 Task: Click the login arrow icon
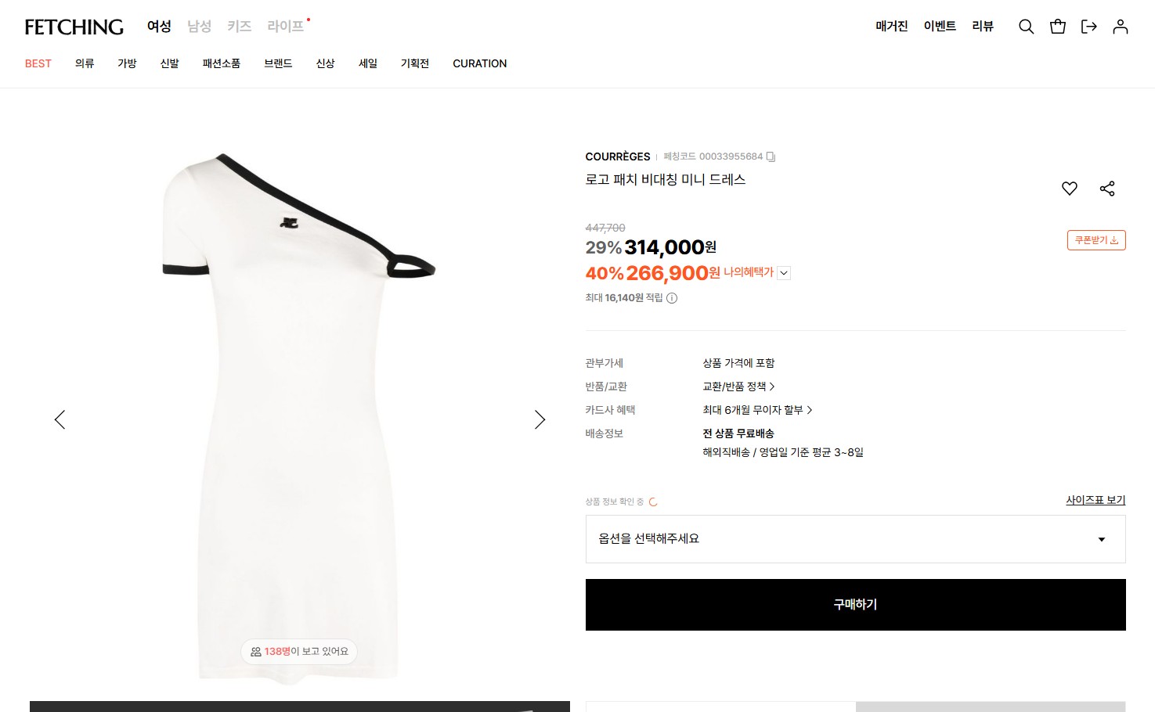[1088, 27]
